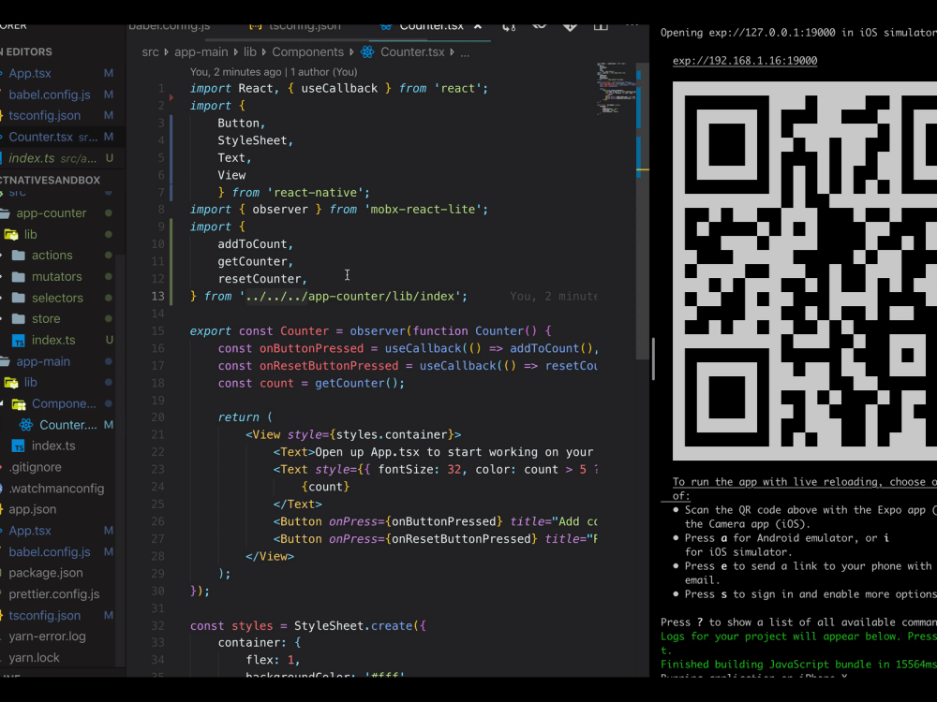Viewport: 937px width, 702px height.
Task: Open babel.config.js in the open editors list
Action: (50, 95)
